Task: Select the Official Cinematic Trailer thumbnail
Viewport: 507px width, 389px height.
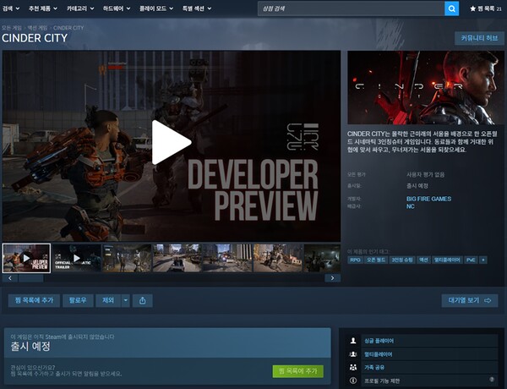Action: click(x=77, y=258)
